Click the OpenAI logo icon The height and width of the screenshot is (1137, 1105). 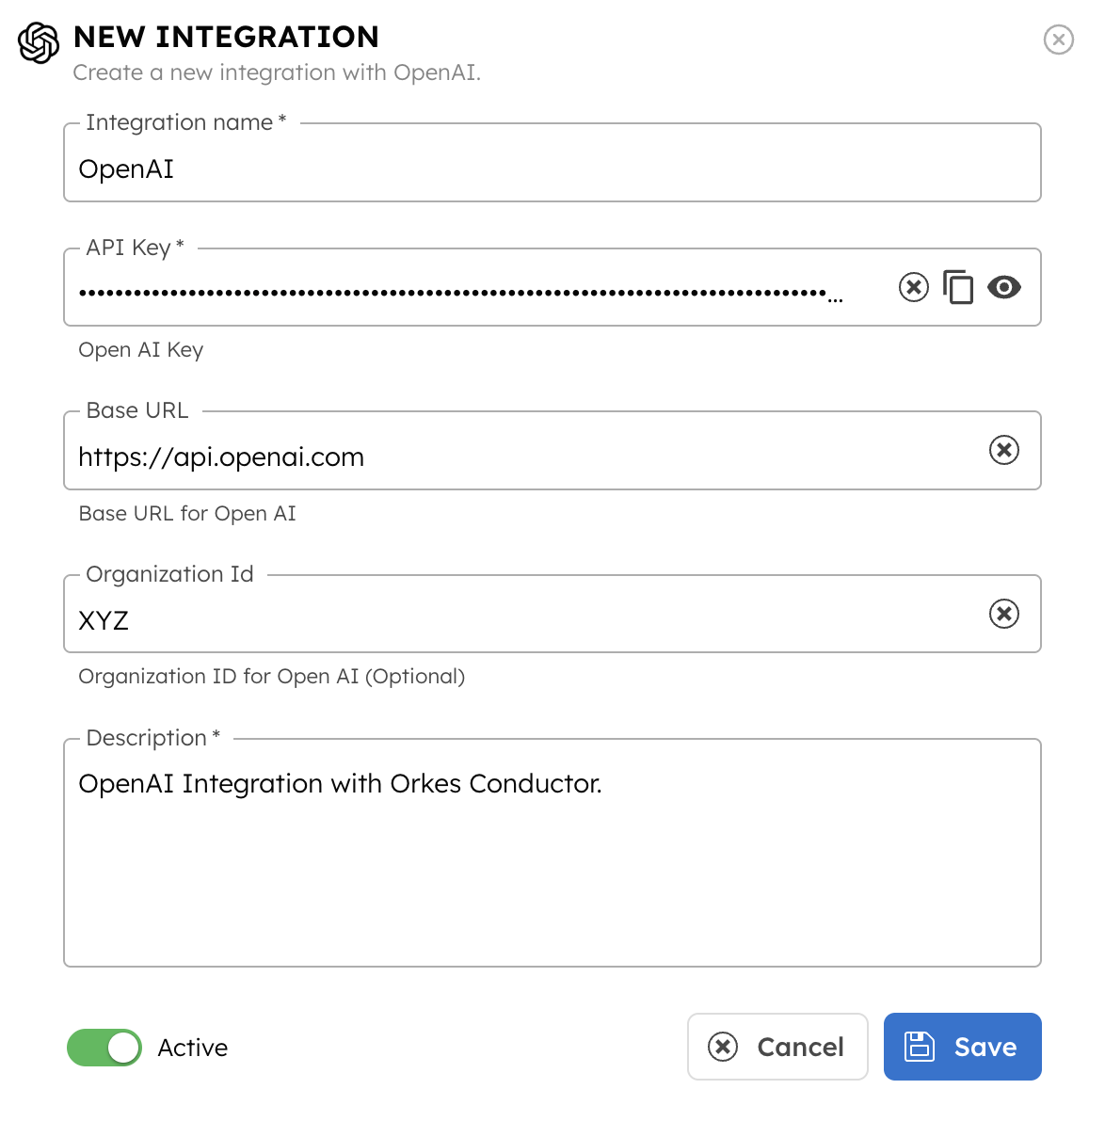(39, 42)
